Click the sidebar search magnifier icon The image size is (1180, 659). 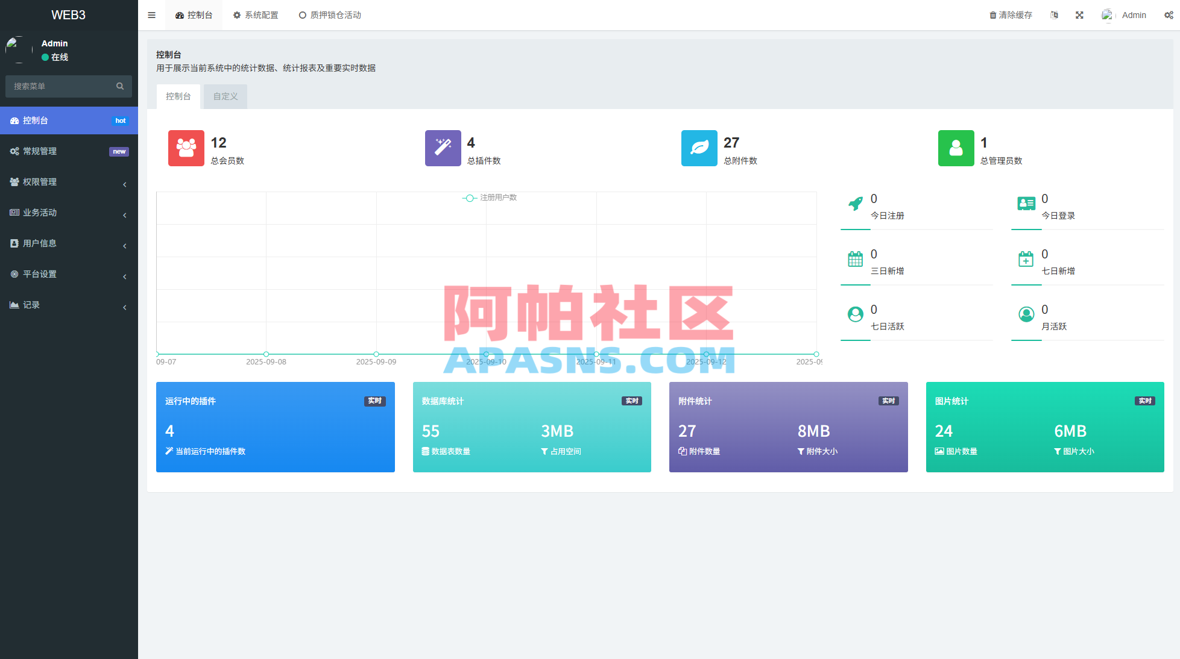(120, 86)
